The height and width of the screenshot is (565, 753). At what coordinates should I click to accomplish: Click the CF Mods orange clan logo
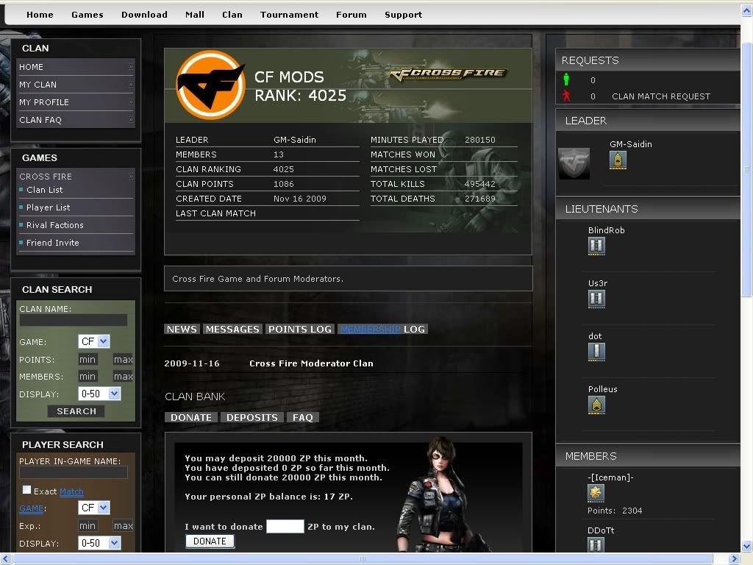(x=210, y=85)
